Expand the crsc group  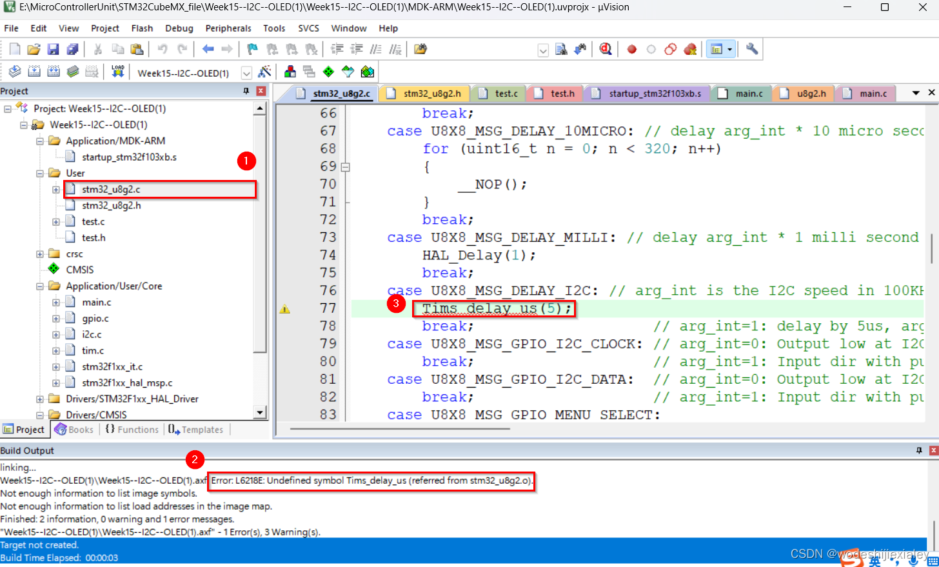coord(40,254)
